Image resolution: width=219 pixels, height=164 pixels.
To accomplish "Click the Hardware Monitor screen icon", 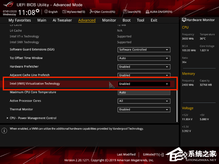I will 184,20.
